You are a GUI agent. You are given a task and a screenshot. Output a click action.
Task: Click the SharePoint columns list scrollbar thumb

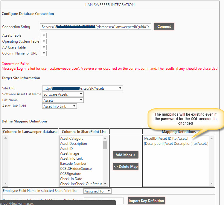click(105, 145)
